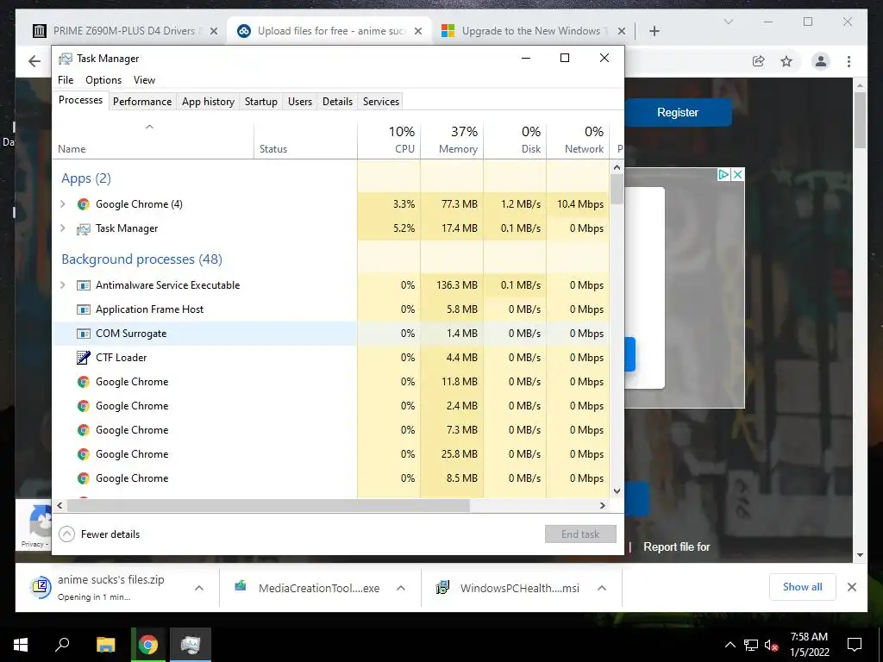The image size is (883, 662).
Task: Switch to the Users tab
Action: pos(299,102)
